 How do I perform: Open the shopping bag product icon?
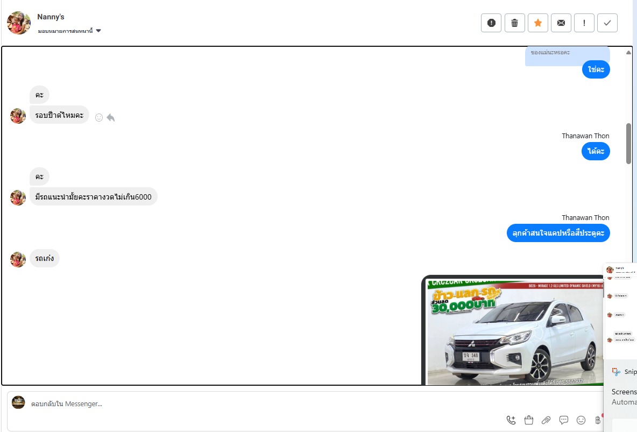[x=528, y=420]
